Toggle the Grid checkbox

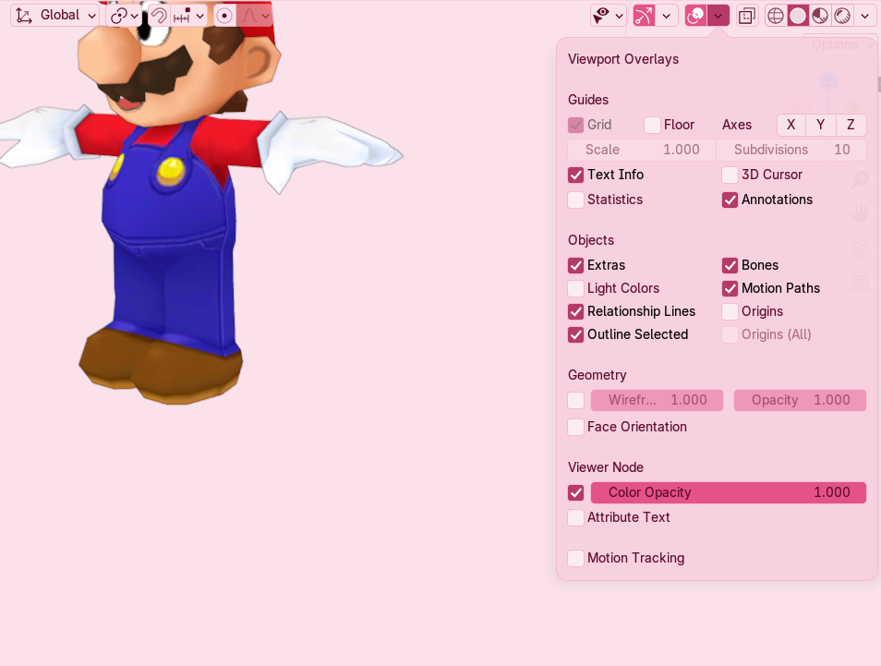pyautogui.click(x=575, y=125)
